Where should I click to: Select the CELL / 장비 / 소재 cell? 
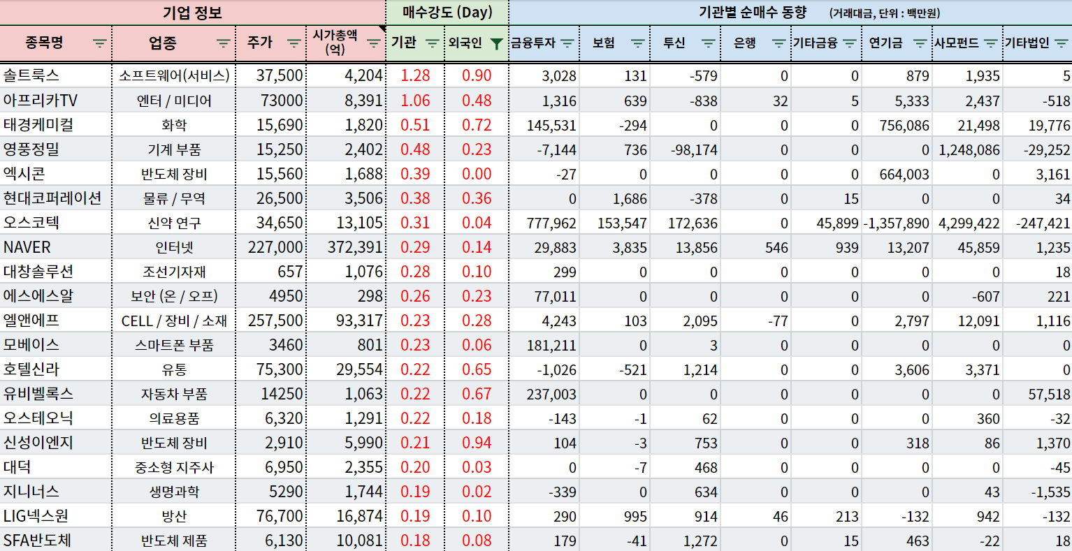(x=174, y=320)
